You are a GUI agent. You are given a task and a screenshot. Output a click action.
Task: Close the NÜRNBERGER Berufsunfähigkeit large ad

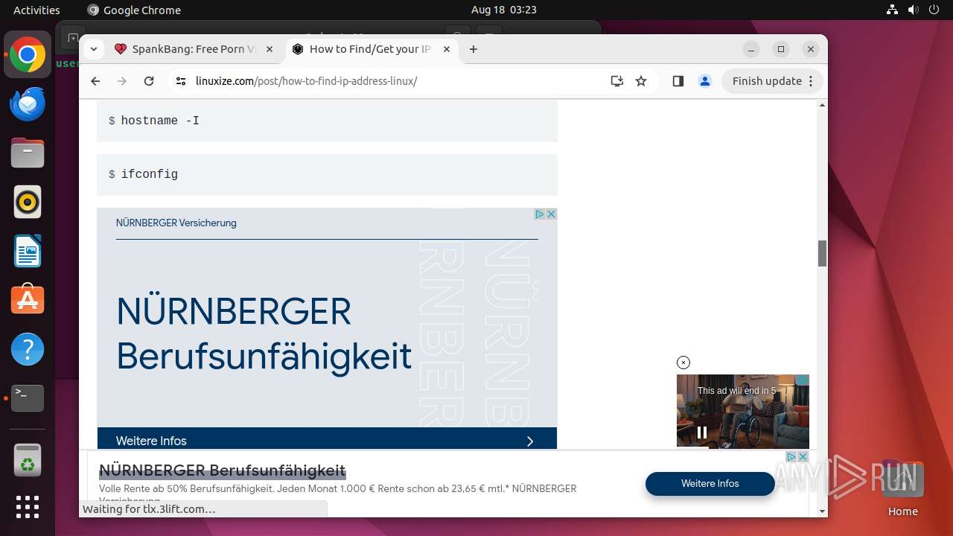(x=551, y=214)
